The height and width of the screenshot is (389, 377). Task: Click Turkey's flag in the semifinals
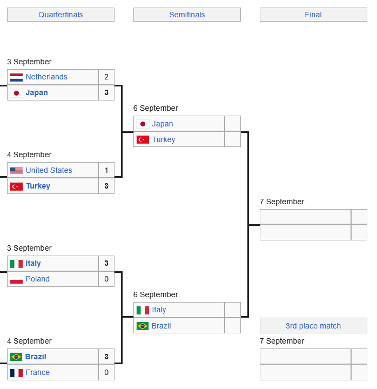point(143,140)
